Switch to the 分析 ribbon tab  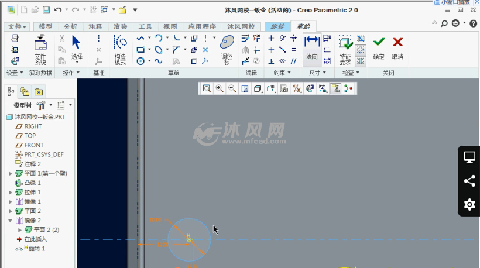(70, 26)
